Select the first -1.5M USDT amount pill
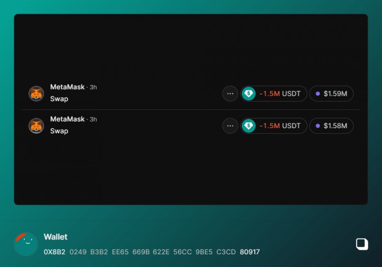 pos(274,94)
